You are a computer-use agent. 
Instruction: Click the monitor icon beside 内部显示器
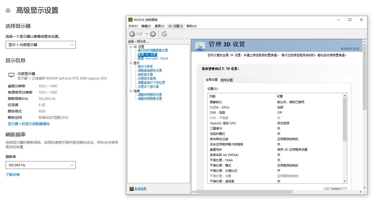tap(11, 75)
